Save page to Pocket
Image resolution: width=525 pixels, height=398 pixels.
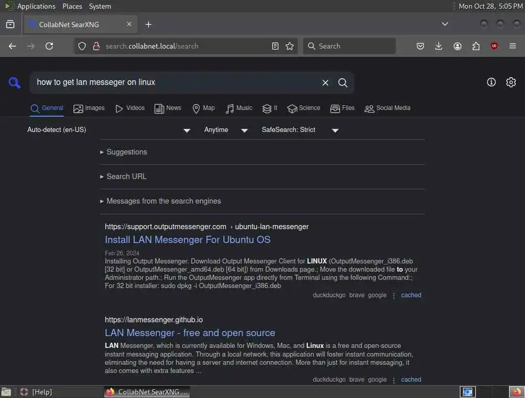420,46
